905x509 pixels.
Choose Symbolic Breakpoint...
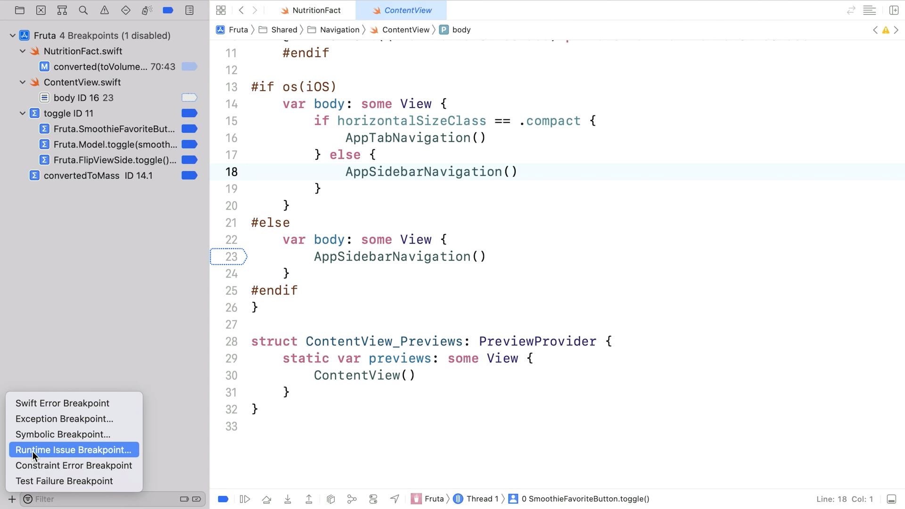[74, 434]
